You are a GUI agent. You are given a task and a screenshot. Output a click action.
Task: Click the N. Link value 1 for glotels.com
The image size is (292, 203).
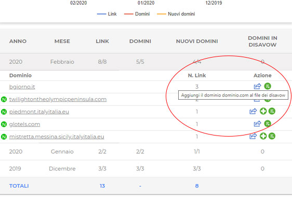tap(197, 124)
